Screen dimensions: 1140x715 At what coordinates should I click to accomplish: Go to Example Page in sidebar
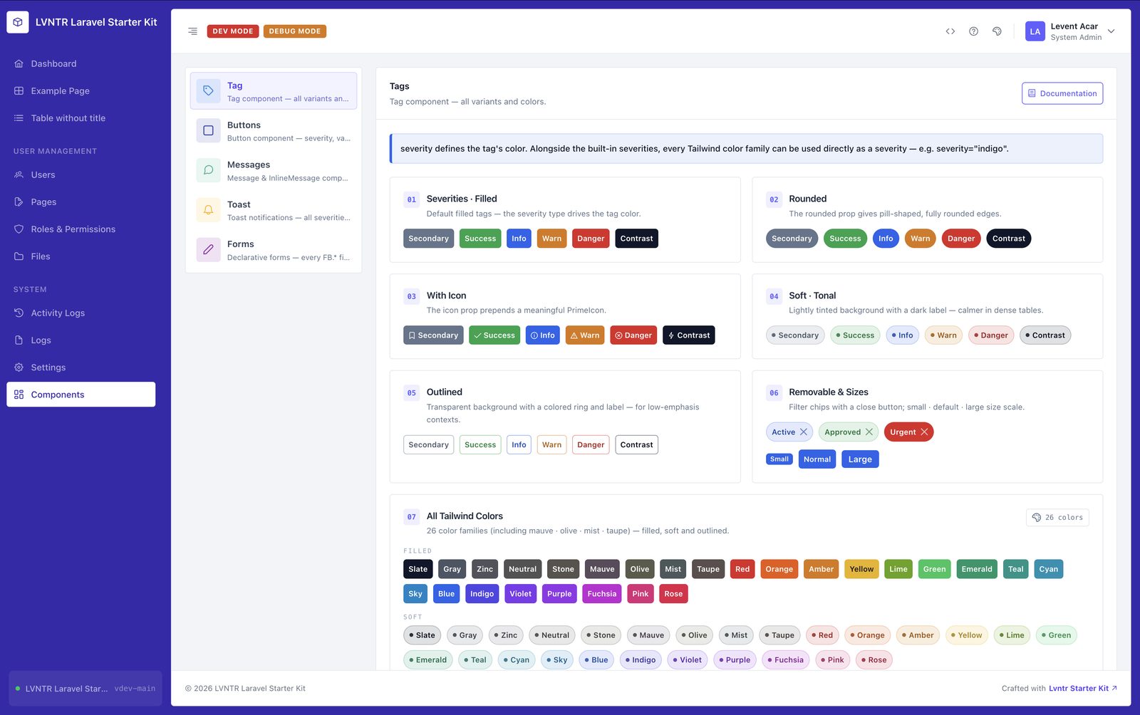pyautogui.click(x=81, y=91)
